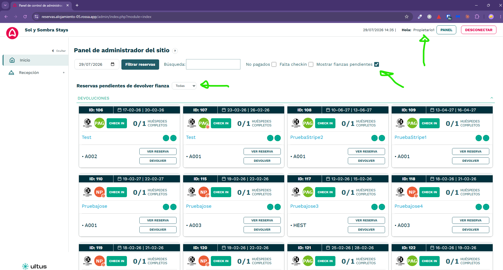Click the browser address bar URL
503x270 pixels.
[97, 17]
